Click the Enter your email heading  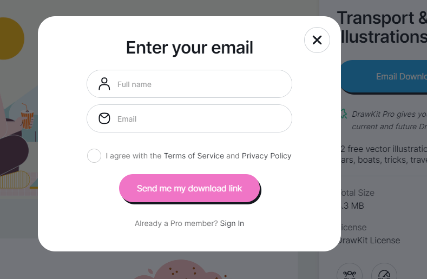coord(189,48)
